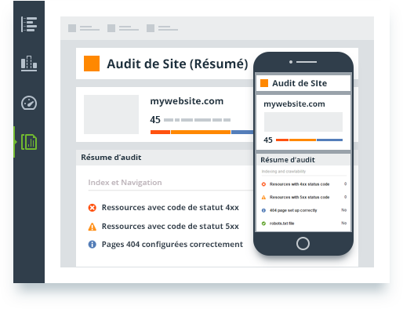
Task: Click the orange warning icon for 5xx resources
Action: (x=92, y=227)
